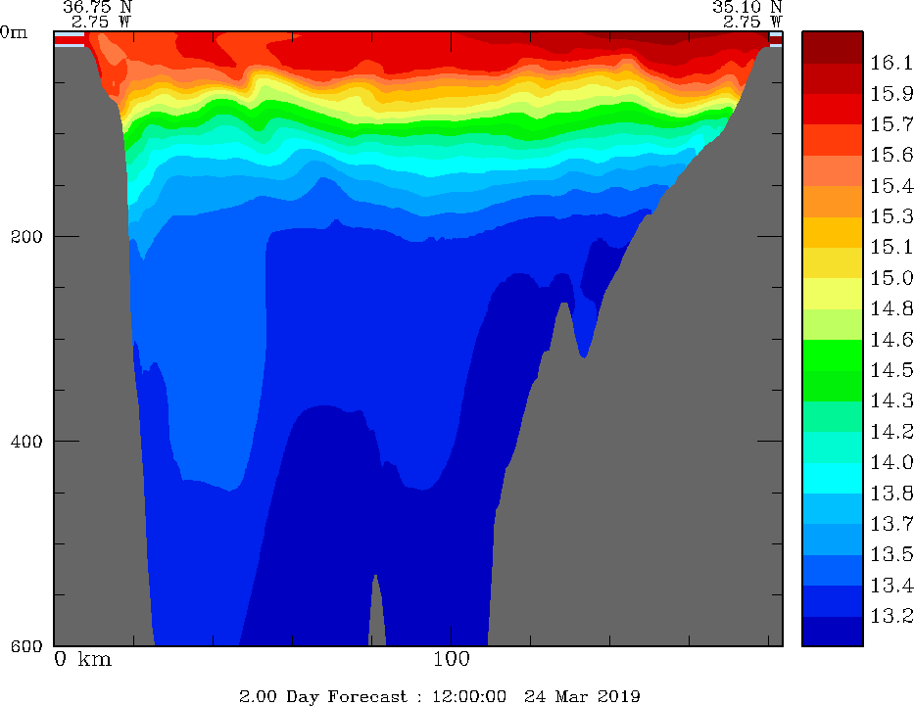914x706 pixels.
Task: Click the 36.75 N latitude label
Action: coord(97,7)
